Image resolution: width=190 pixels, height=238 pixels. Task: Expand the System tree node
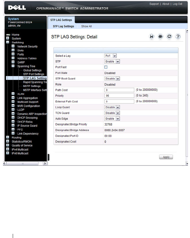8,38
